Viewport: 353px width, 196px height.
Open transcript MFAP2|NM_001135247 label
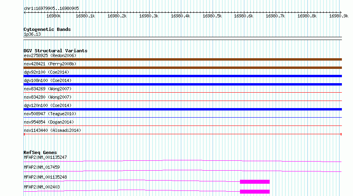coord(45,157)
